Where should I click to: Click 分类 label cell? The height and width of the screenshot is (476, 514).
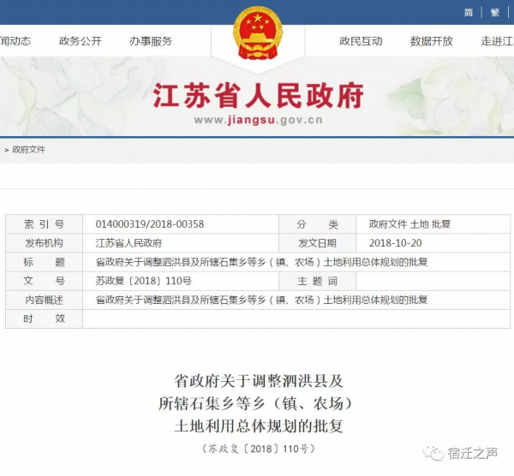pos(317,224)
